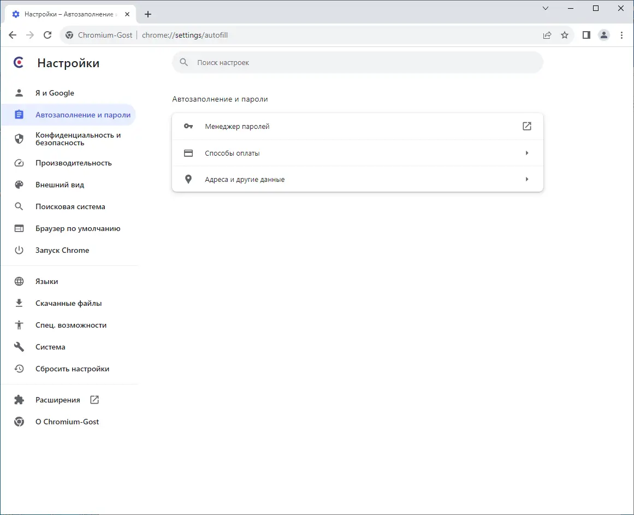The image size is (634, 515).
Task: Open the tab search dropdown chevron
Action: tap(545, 8)
